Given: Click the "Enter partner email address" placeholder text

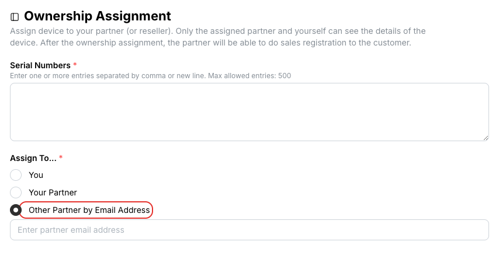Looking at the screenshot, I should click(71, 230).
